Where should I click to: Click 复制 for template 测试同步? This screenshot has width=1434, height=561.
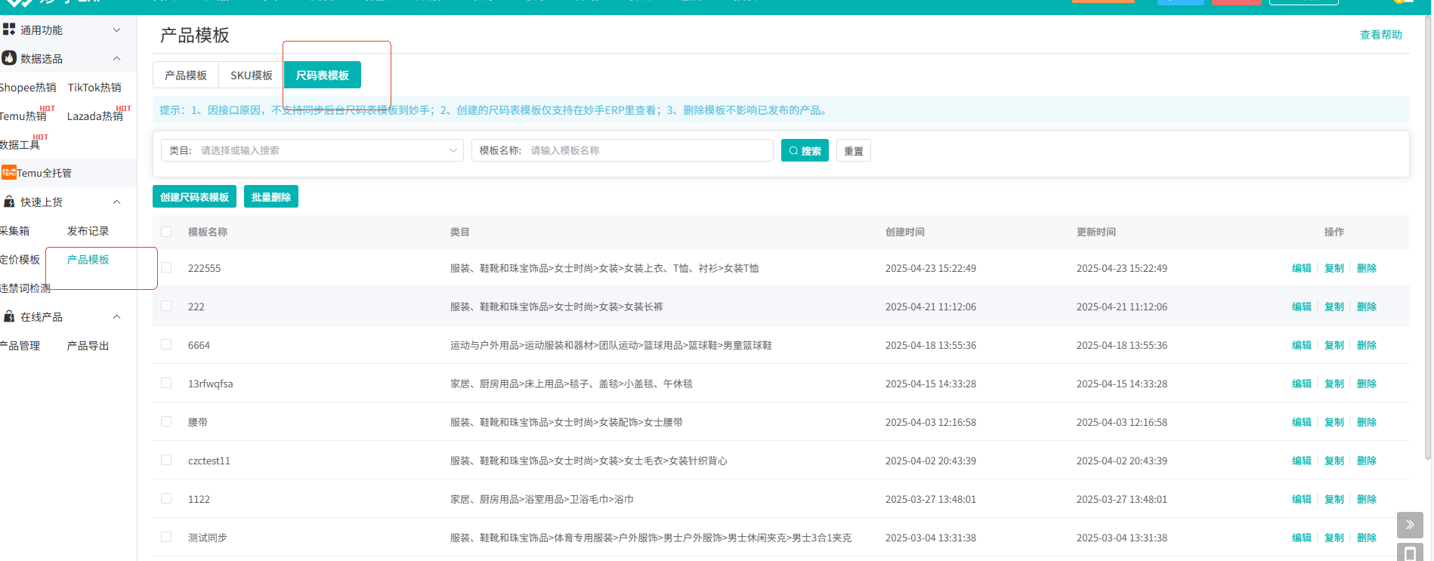coord(1334,538)
